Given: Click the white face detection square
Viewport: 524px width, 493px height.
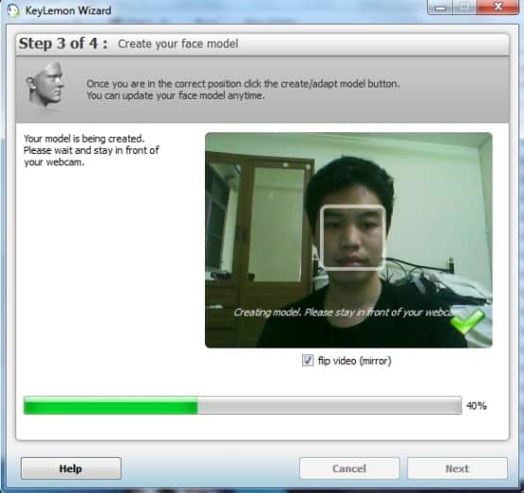Looking at the screenshot, I should coord(352,238).
